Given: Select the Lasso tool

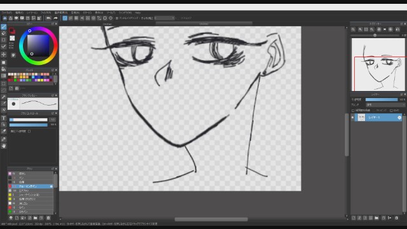Looking at the screenshot, I should pos(4,90).
